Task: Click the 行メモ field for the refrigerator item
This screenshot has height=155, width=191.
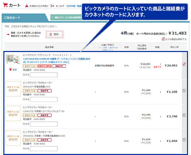Action: (x=44, y=75)
